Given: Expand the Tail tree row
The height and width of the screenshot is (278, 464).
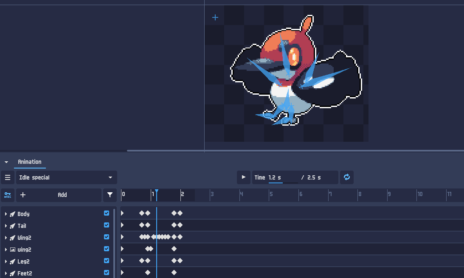Looking at the screenshot, I should [6, 226].
